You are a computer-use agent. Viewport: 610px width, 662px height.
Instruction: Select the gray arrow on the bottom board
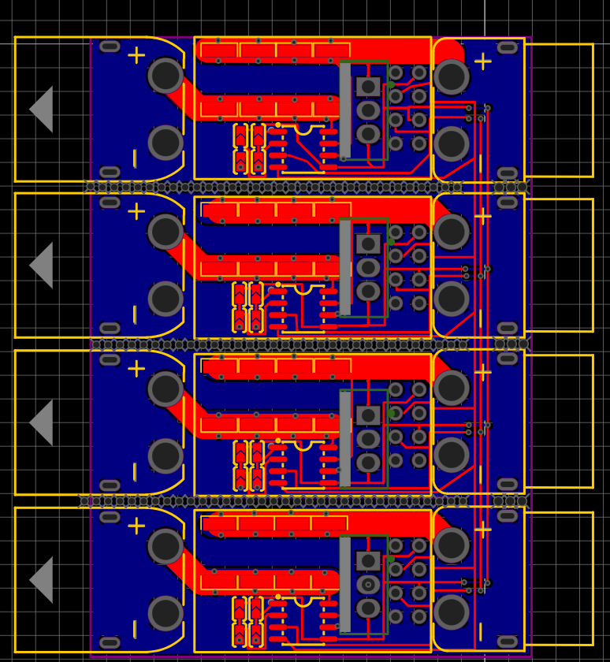pos(43,580)
